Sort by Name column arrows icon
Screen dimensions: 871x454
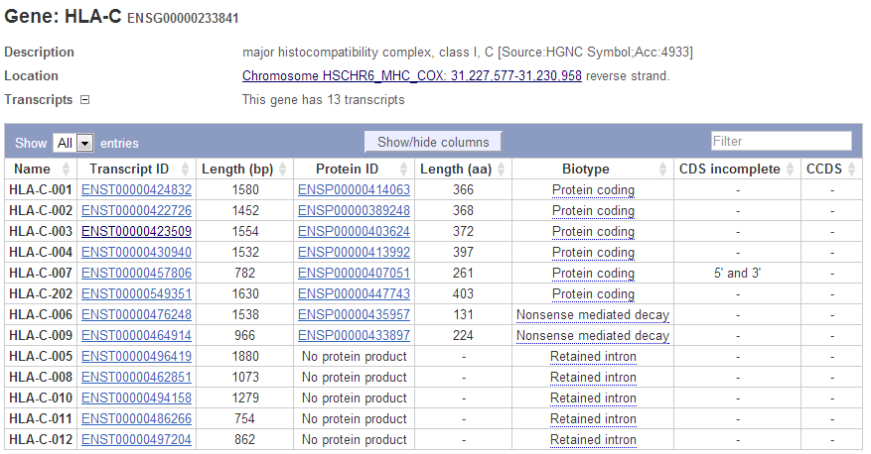pos(69,170)
